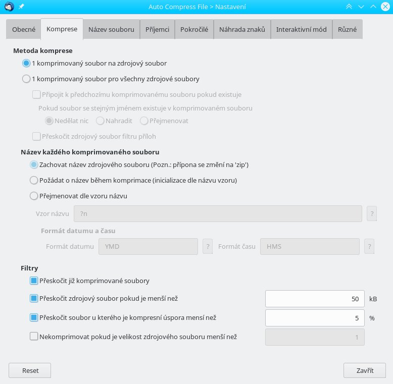The height and width of the screenshot is (384, 393).
Task: Click the Zavřít button
Action: (364, 370)
